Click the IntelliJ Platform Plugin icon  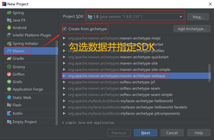(x=9, y=35)
